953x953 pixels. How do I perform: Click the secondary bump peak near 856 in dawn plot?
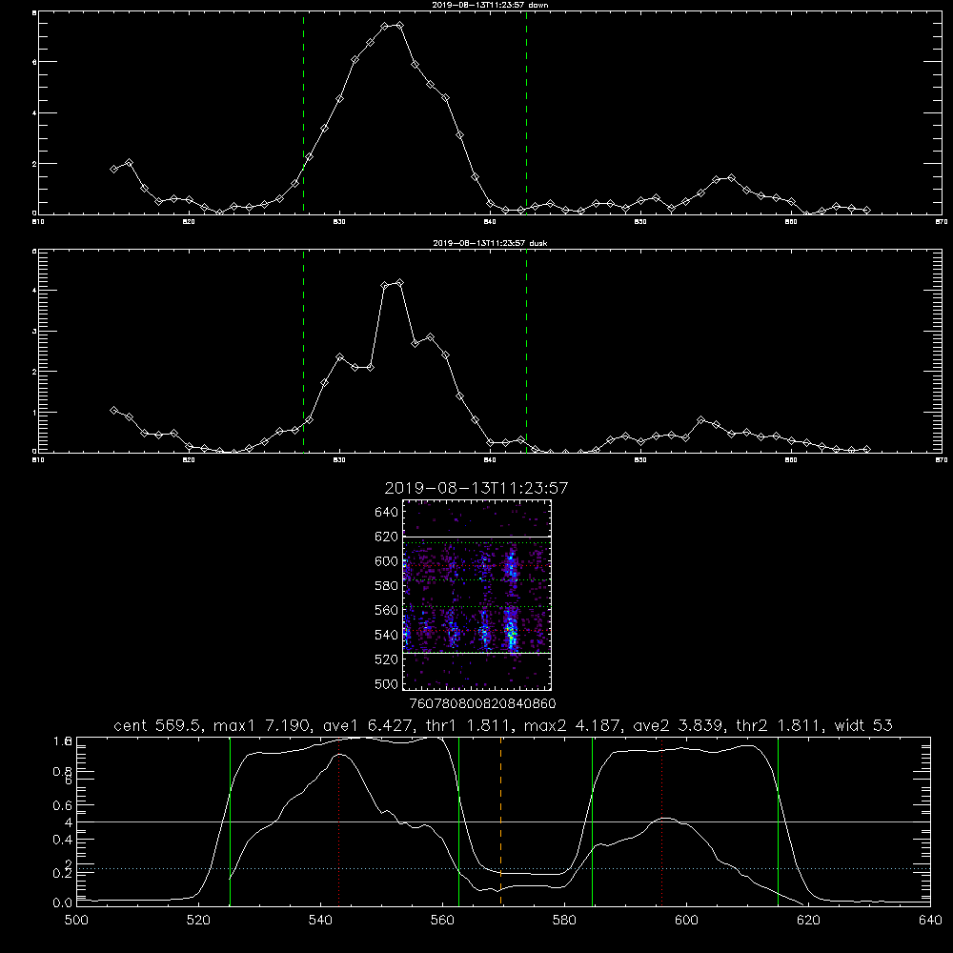(x=731, y=177)
